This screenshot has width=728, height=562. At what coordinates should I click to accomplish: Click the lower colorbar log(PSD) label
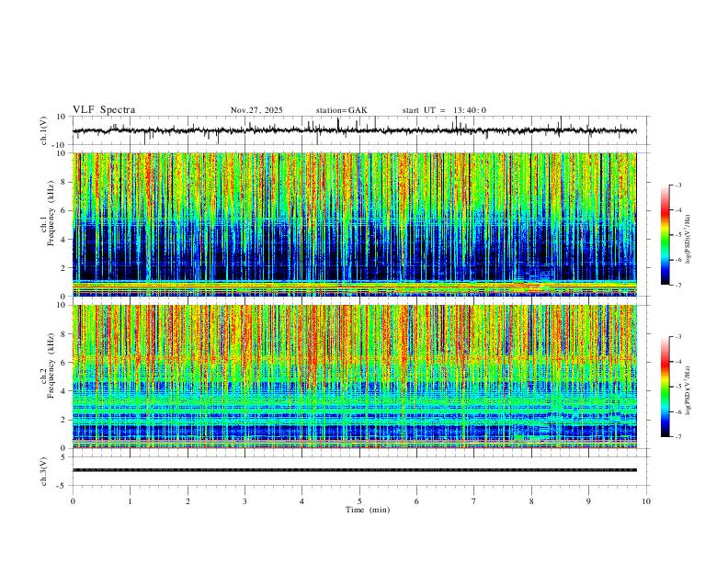688,391
